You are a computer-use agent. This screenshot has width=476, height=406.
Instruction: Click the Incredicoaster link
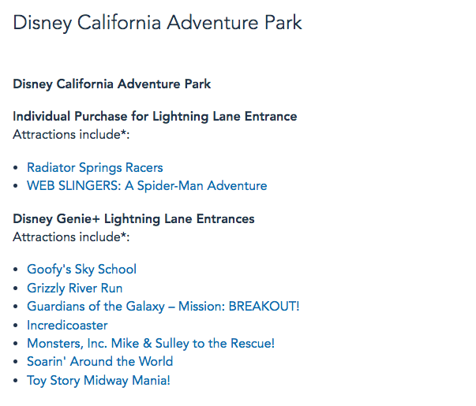pyautogui.click(x=67, y=325)
